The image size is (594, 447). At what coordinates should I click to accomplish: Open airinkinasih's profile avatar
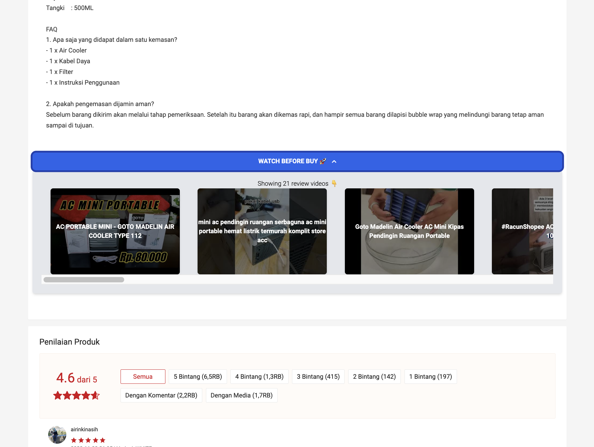point(57,435)
